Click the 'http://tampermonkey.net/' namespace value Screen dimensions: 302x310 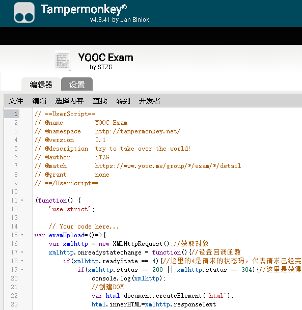(x=138, y=131)
